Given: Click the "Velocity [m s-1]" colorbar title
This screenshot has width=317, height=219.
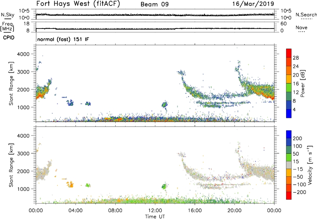Looking at the screenshot, I should pos(309,165).
